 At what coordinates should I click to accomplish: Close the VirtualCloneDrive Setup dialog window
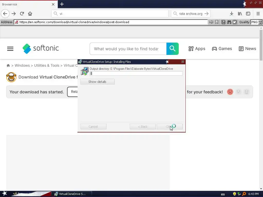[x=183, y=62]
